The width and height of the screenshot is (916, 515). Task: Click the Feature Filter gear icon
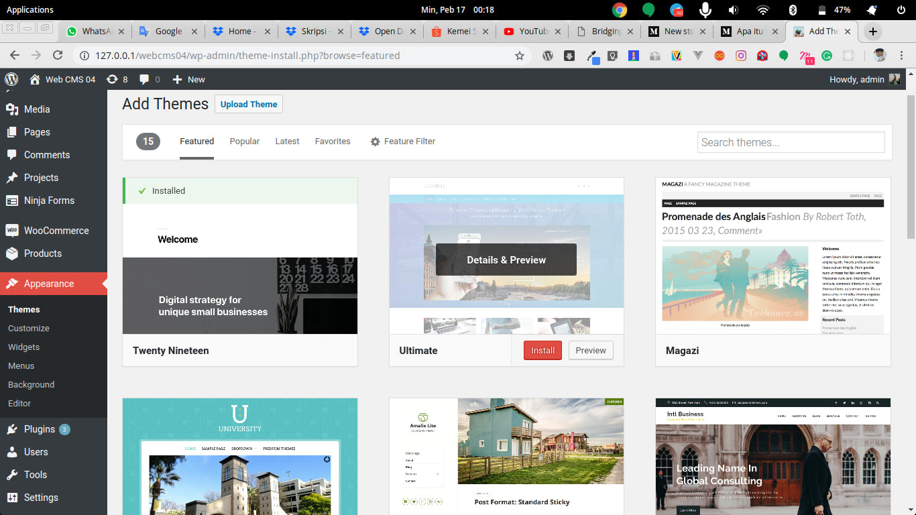(x=375, y=141)
